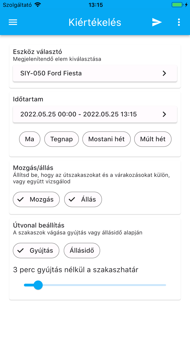Expand the device selector chevron
This screenshot has height=339, width=190.
pyautogui.click(x=164, y=73)
